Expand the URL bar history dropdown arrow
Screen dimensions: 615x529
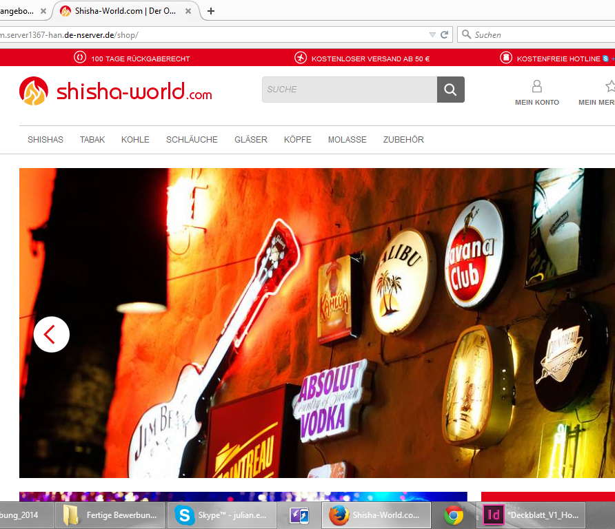click(432, 34)
